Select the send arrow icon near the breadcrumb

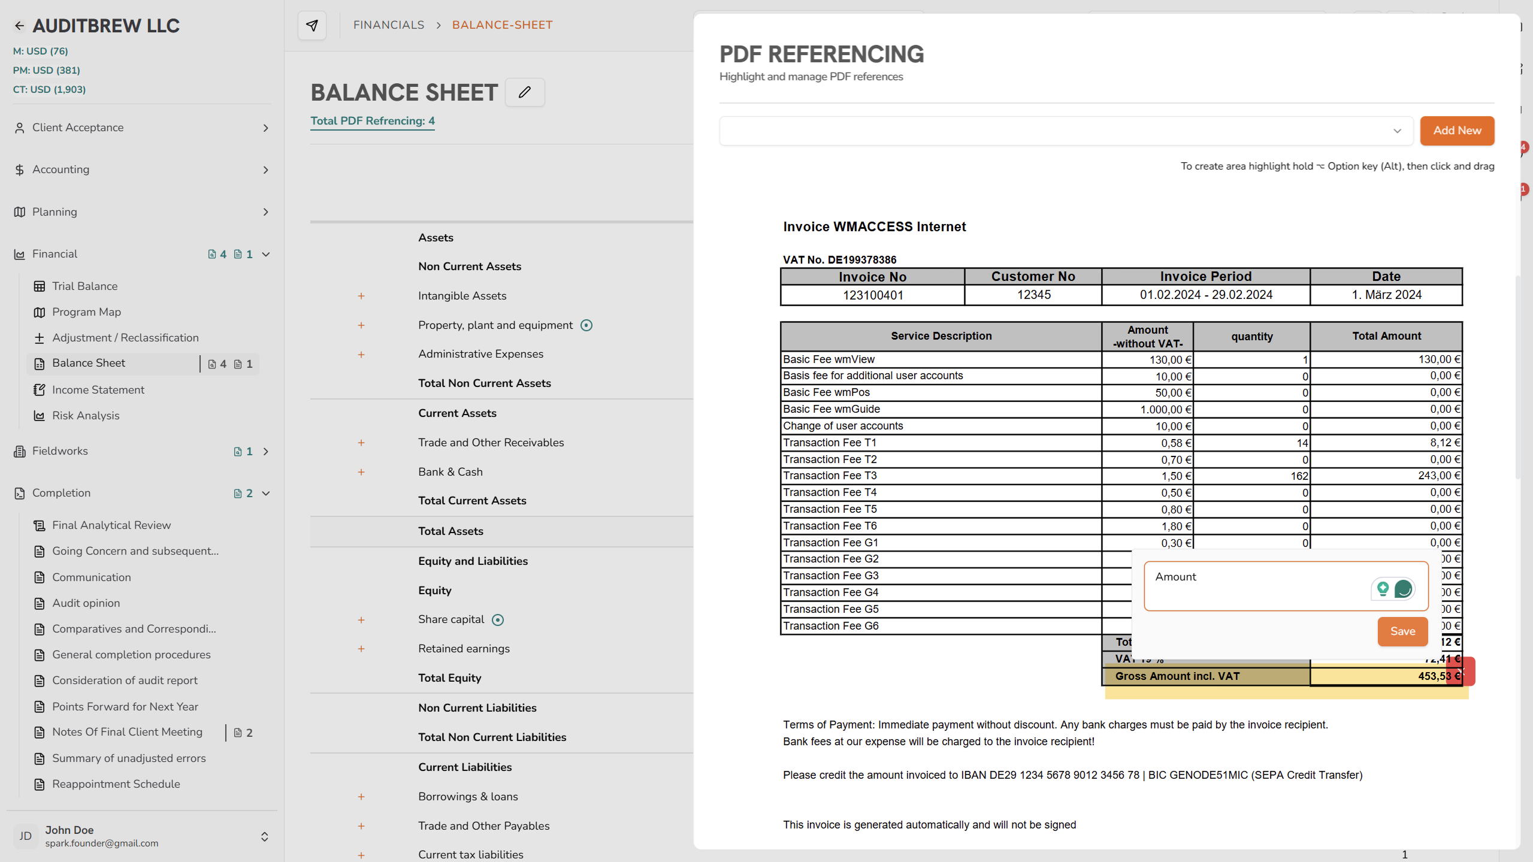312,25
